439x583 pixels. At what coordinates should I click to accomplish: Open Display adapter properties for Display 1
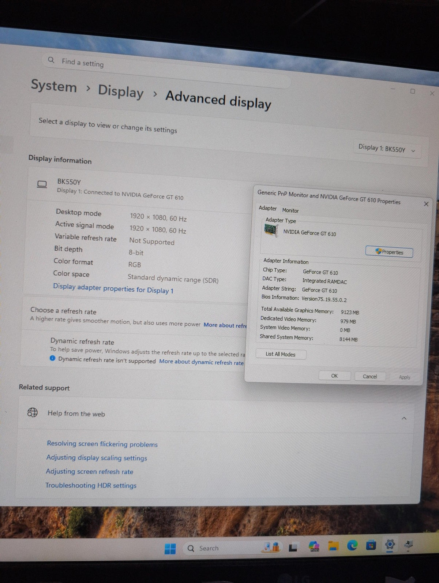coord(113,288)
